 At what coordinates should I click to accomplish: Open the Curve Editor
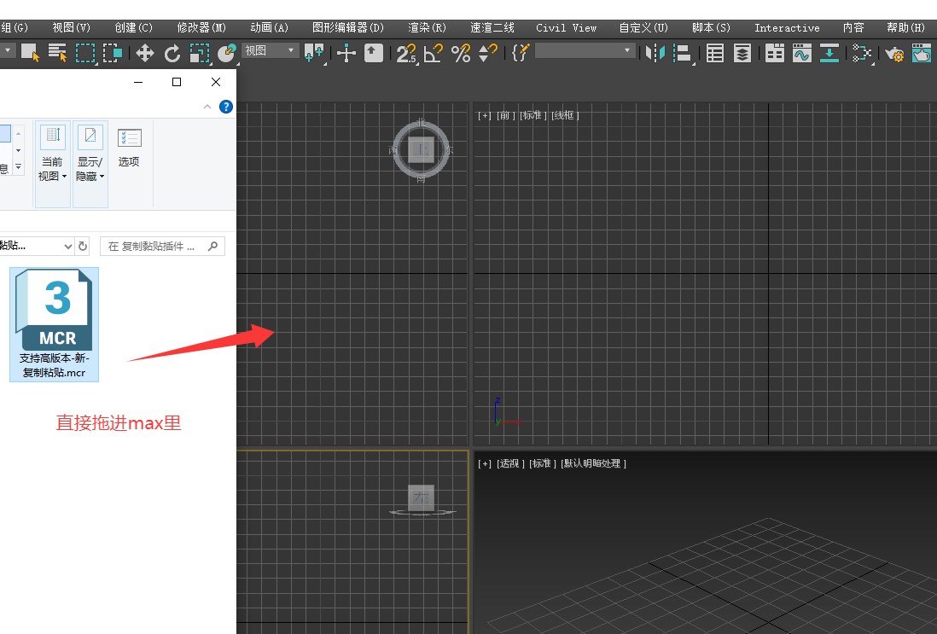pyautogui.click(x=801, y=54)
